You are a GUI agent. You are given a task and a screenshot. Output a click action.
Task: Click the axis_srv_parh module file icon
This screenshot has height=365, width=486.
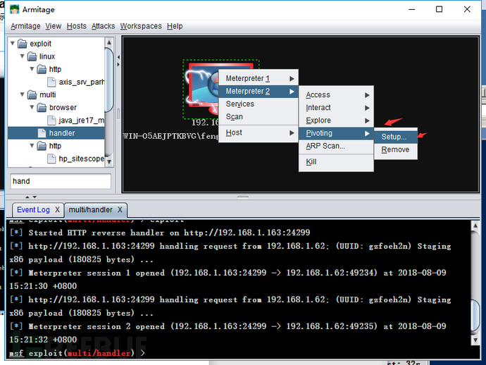pos(51,82)
